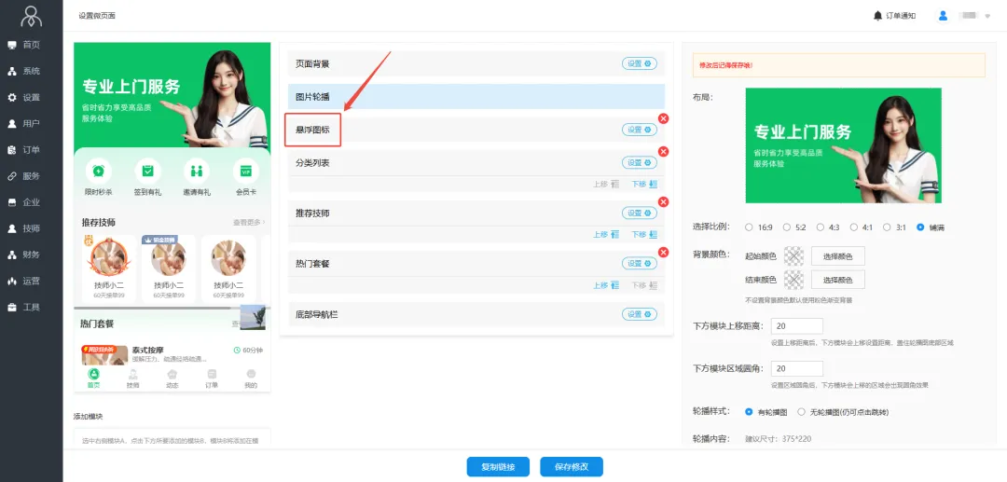
Task: Open the user account dropdown arrow
Action: click(x=987, y=17)
